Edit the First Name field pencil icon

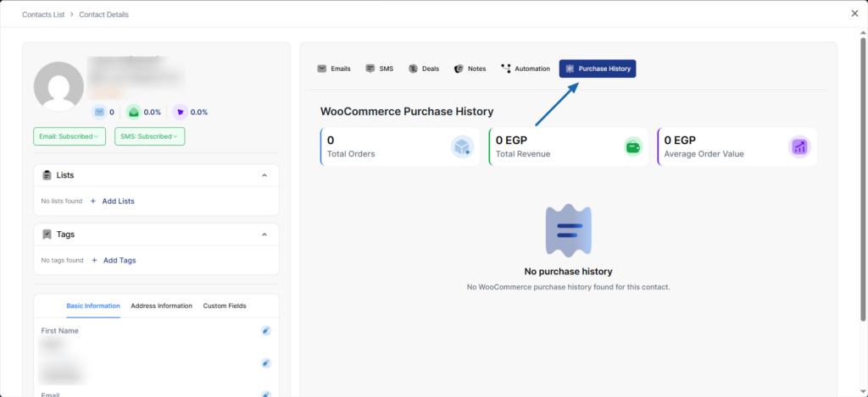[x=265, y=330]
